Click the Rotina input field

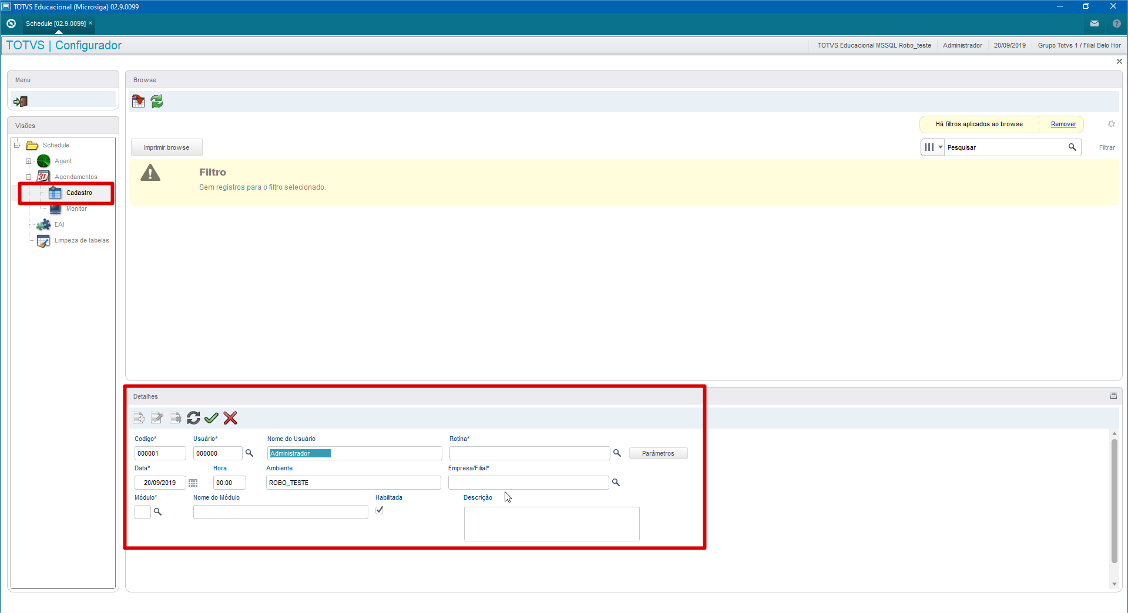coord(529,453)
